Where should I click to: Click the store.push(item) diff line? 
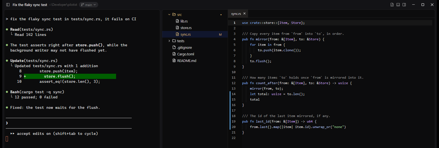click(58, 71)
